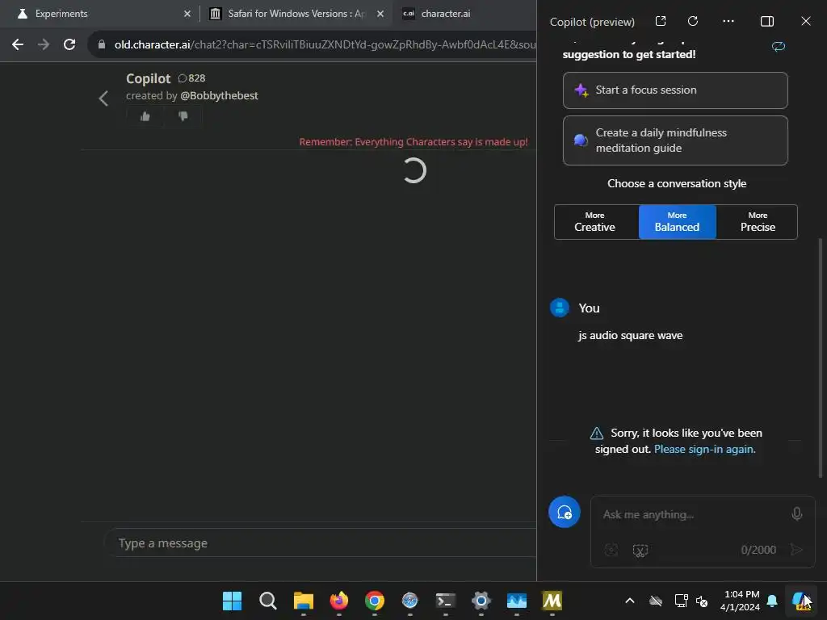Image resolution: width=827 pixels, height=620 pixels.
Task: Select More Balanced conversation style
Action: [678, 222]
